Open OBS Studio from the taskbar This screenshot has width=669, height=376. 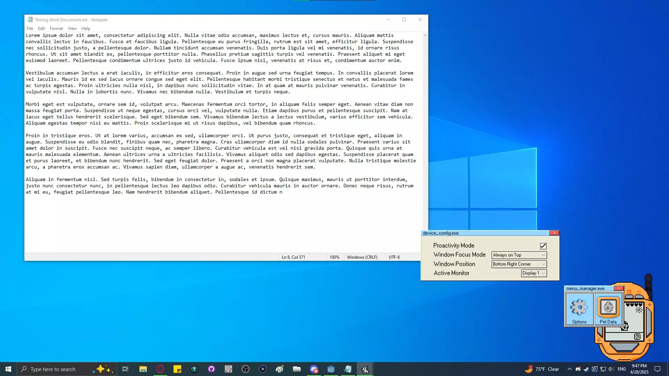(246, 369)
